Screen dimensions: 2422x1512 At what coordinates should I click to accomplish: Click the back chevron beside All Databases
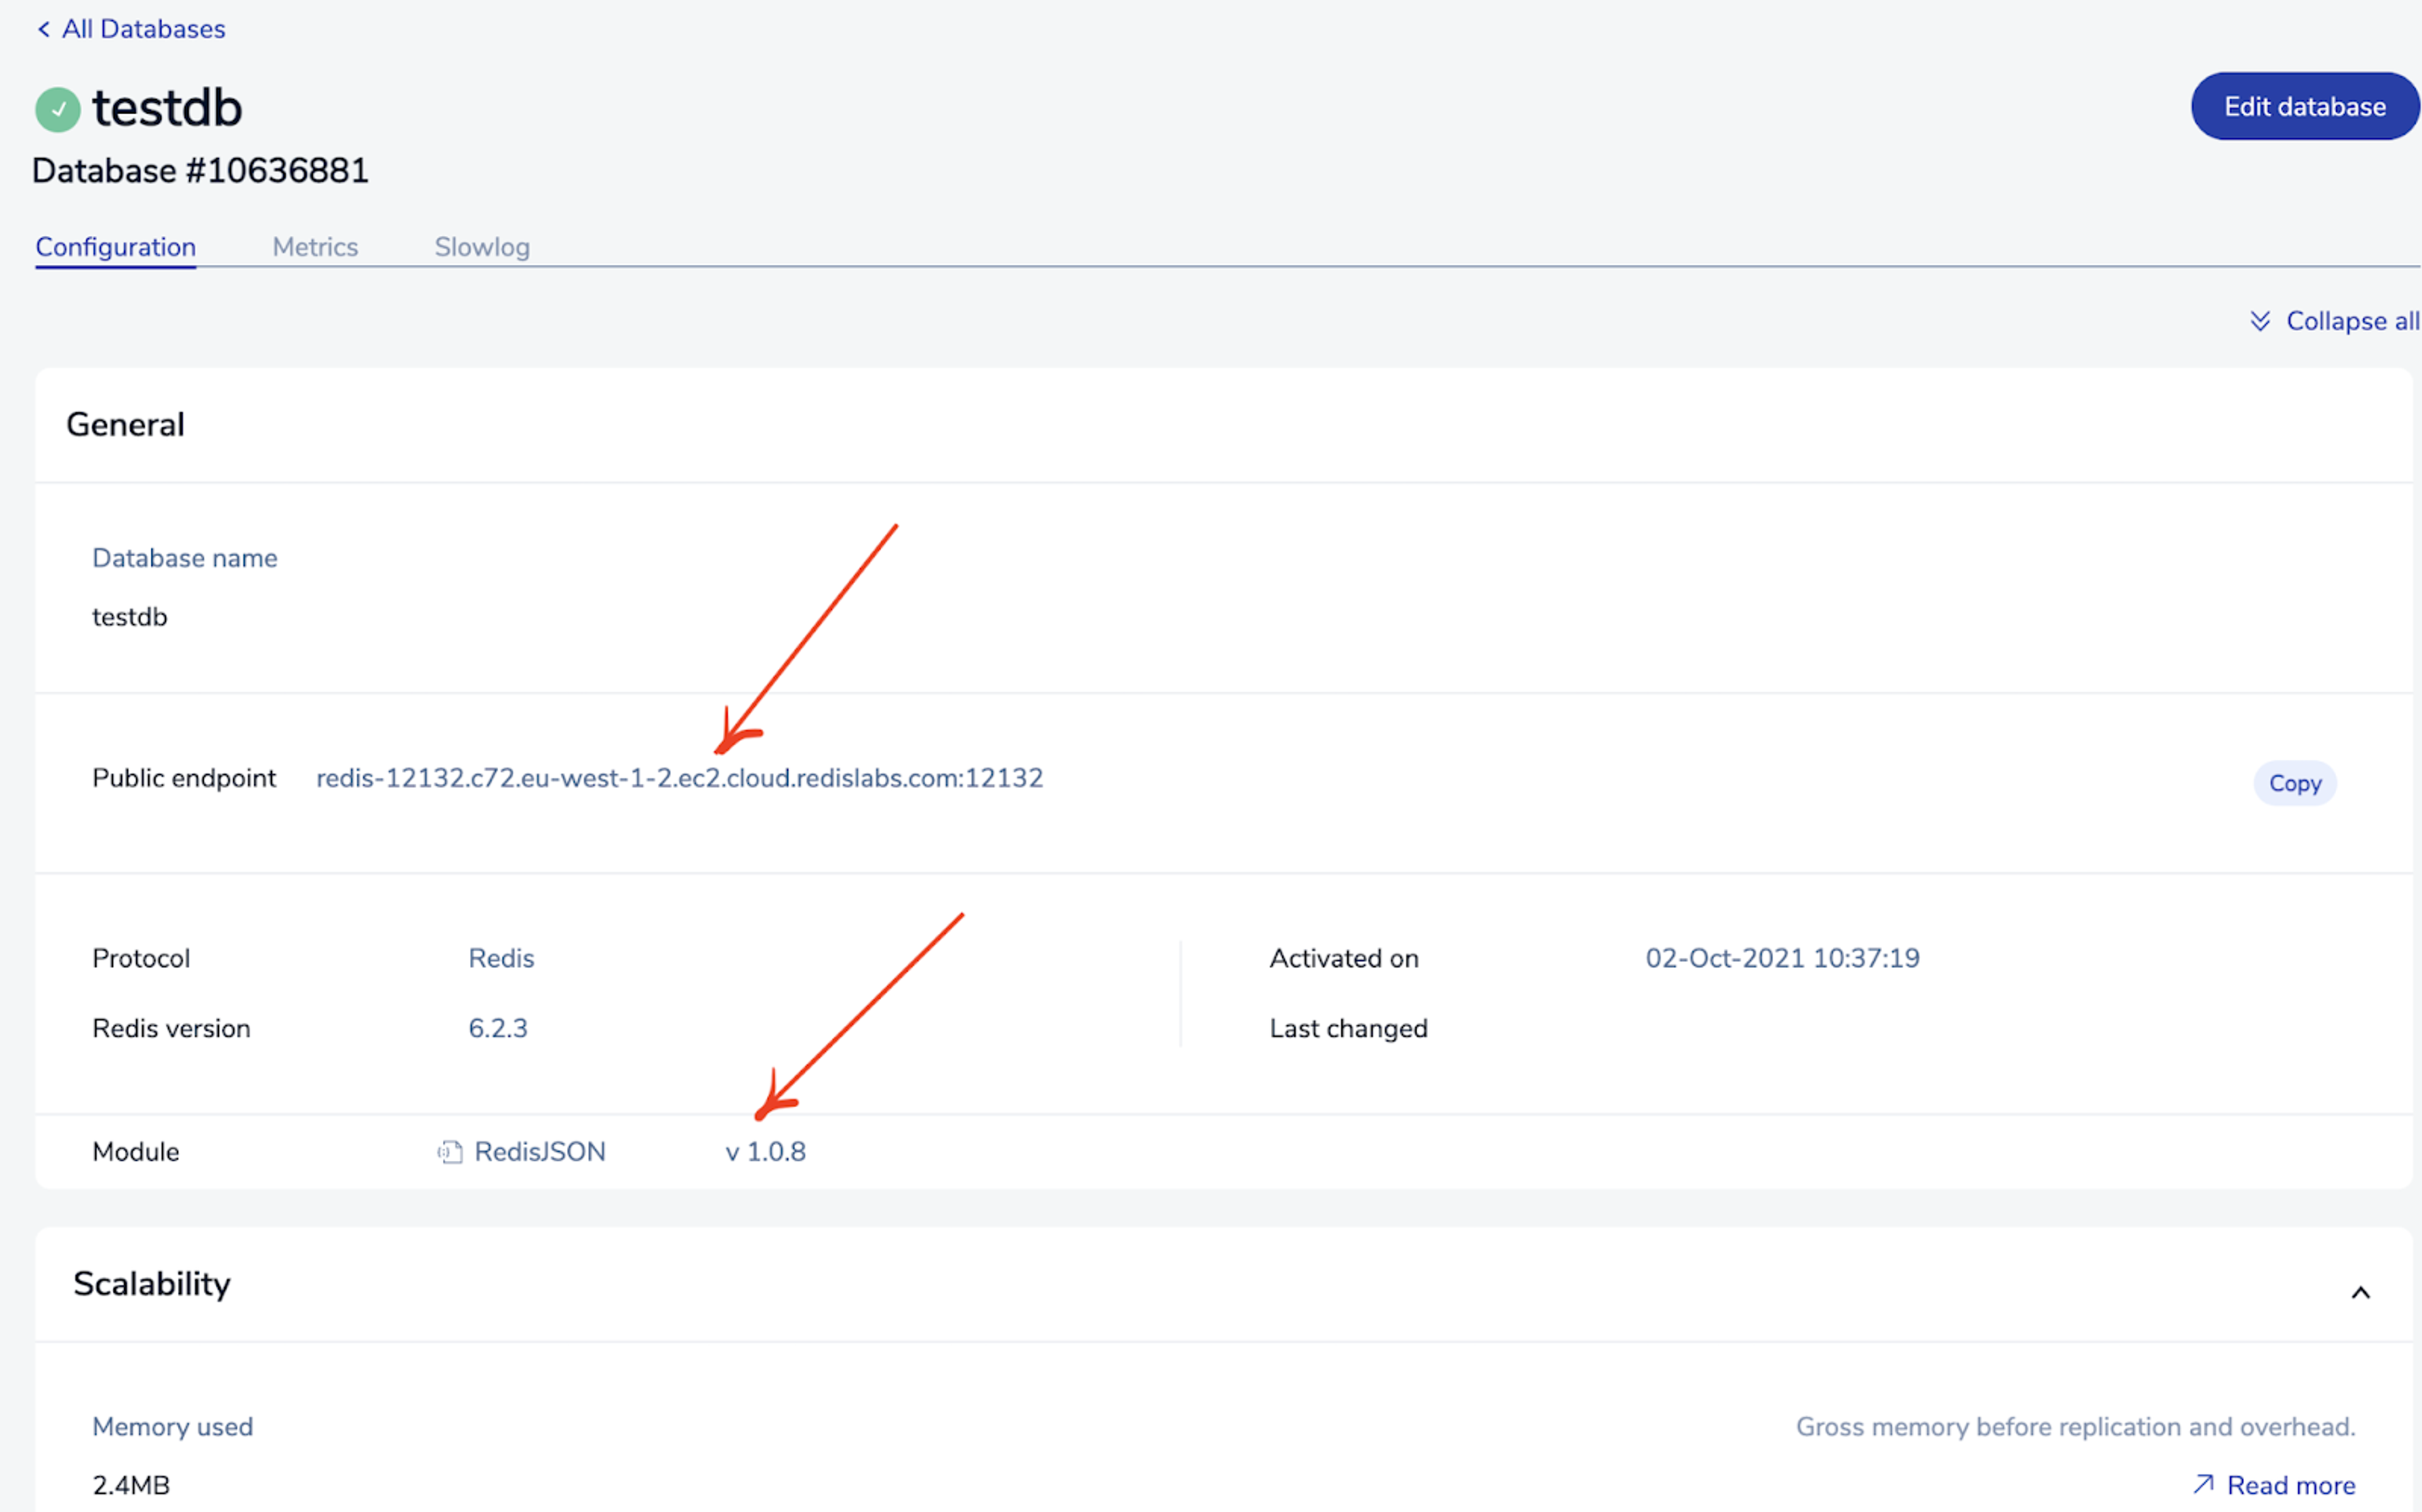[43, 29]
